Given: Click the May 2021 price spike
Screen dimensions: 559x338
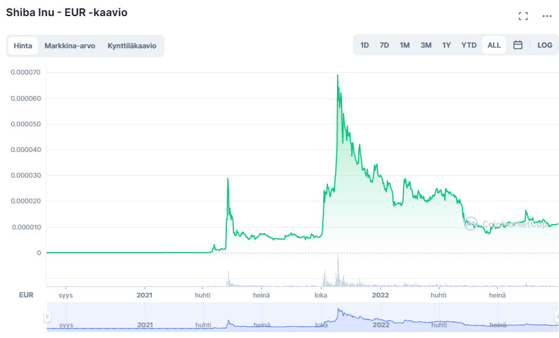Looking at the screenshot, I should pos(228,178).
